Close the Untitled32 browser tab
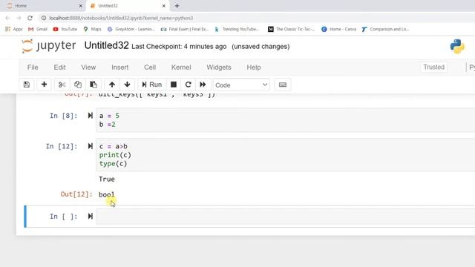The height and width of the screenshot is (267, 475). [163, 6]
